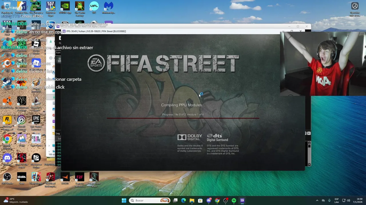Open File Explorer from the taskbar

(x=192, y=200)
